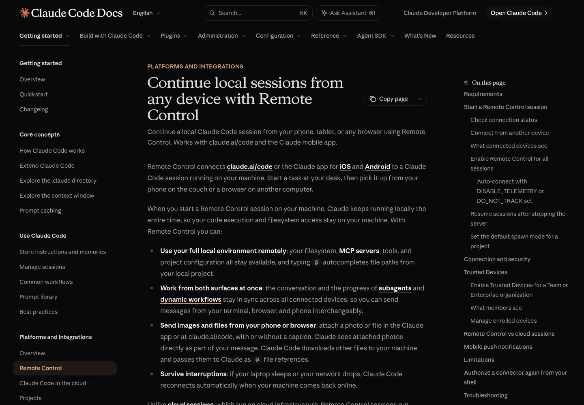Image resolution: width=584 pixels, height=405 pixels.
Task: Go to Prompt caching in the sidebar
Action: click(40, 211)
